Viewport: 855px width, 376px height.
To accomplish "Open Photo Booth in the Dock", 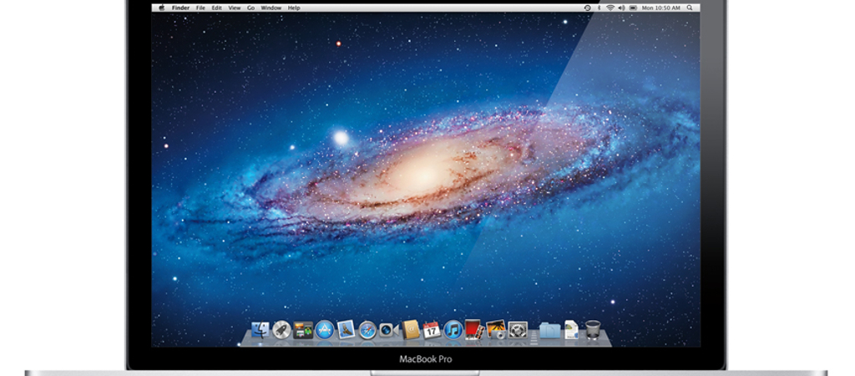I will pyautogui.click(x=474, y=329).
